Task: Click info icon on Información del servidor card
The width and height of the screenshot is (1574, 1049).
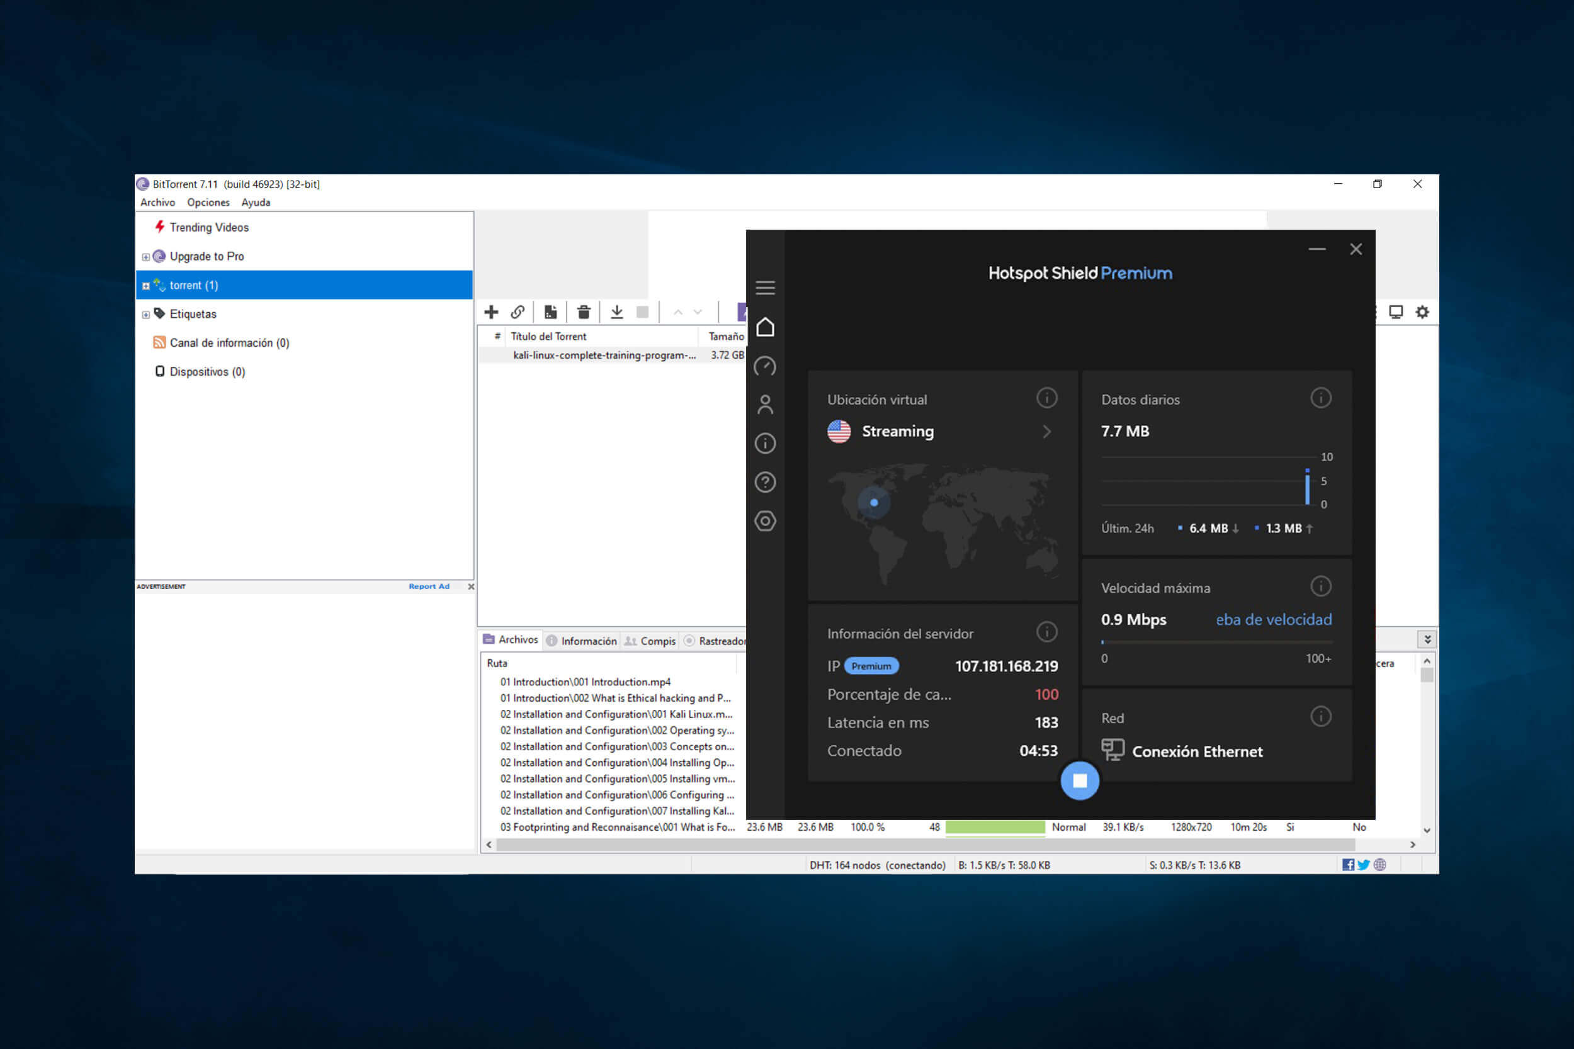Action: coord(1046,632)
